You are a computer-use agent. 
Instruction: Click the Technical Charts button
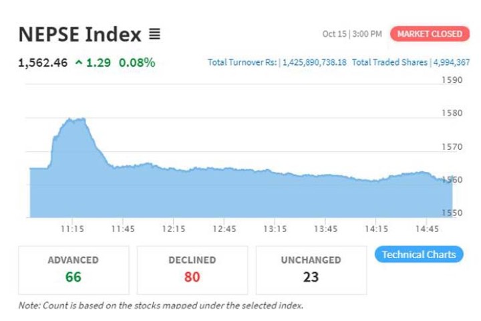pos(418,255)
